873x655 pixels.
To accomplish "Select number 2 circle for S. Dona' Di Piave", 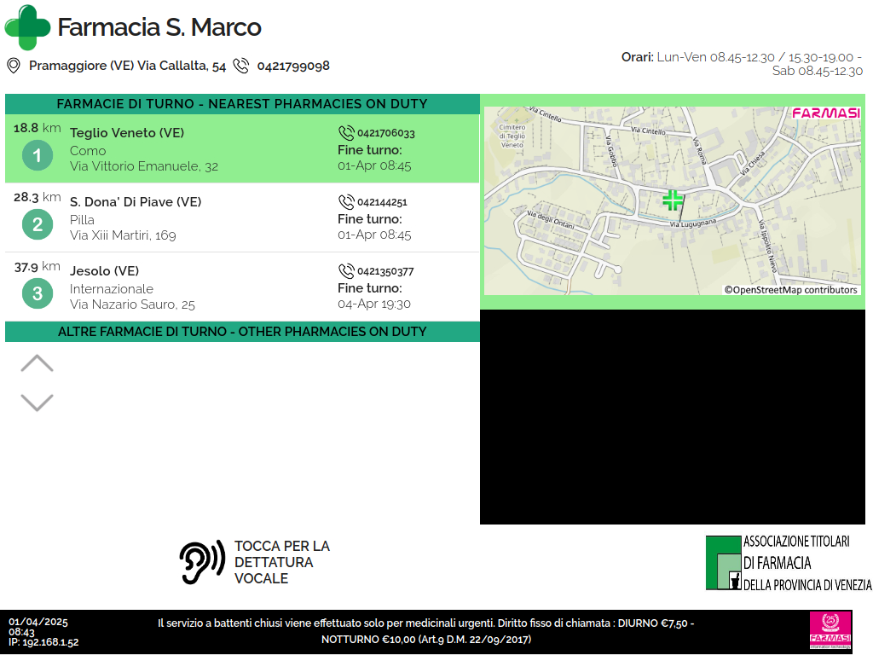I will click(x=37, y=225).
